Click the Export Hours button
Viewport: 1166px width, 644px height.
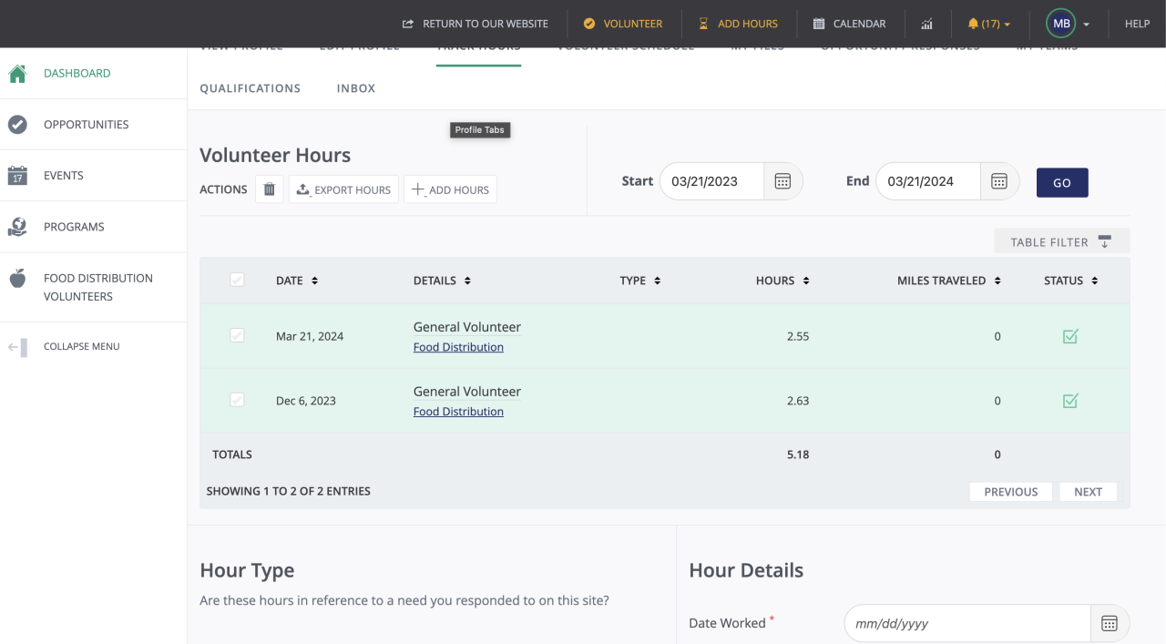(x=343, y=189)
